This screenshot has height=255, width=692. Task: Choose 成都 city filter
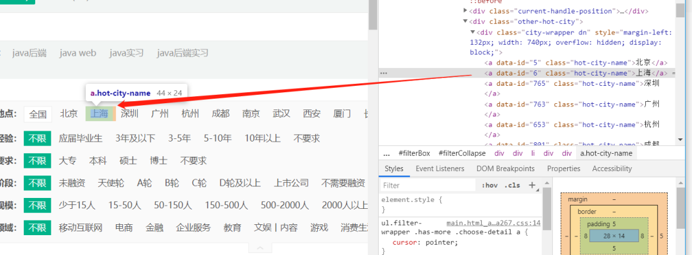point(220,114)
